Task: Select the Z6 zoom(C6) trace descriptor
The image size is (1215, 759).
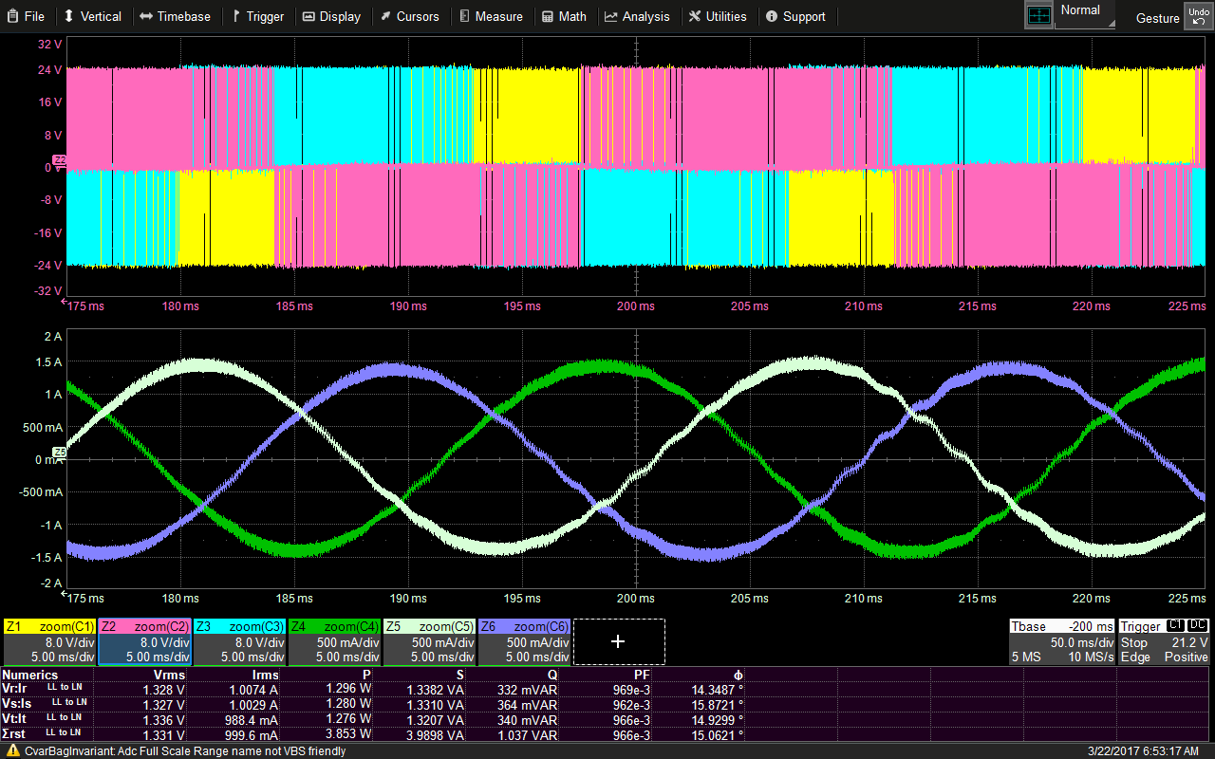Action: point(525,642)
